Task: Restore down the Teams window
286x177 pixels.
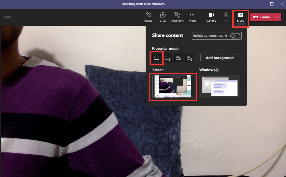Action: coord(272,4)
